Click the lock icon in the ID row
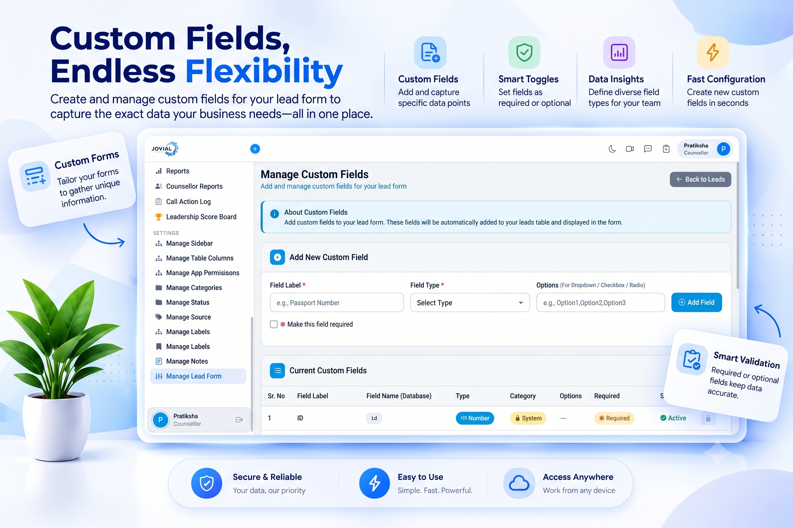The height and width of the screenshot is (528, 793). click(708, 418)
